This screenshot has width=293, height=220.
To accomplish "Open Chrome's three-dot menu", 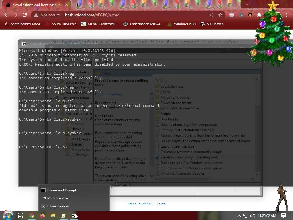I will tap(287, 15).
